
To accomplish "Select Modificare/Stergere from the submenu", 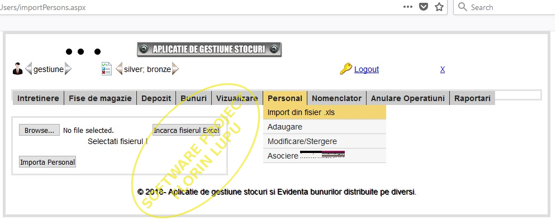I will (325, 141).
